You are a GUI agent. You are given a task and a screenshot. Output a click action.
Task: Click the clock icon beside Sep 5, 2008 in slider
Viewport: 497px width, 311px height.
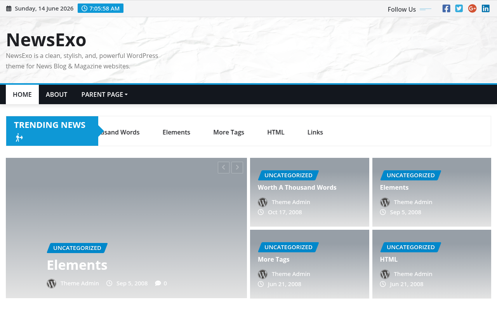pos(109,283)
